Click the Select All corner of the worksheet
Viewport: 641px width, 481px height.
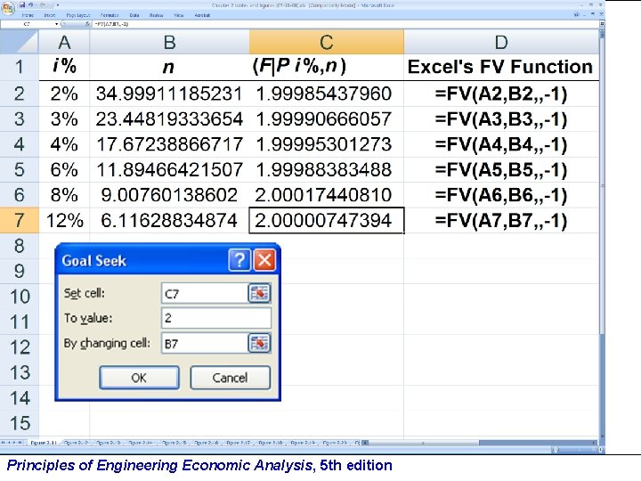point(20,42)
